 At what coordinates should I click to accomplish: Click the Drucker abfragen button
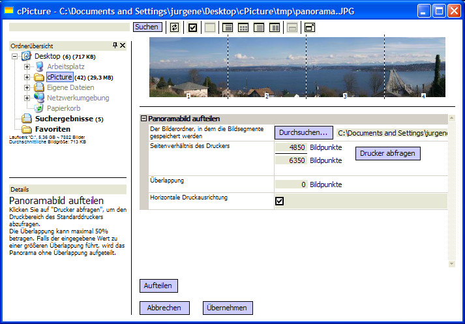click(387, 153)
